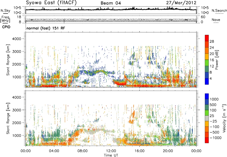Click the "20" label on power colorbar
Screen dimensions: 227x157
(212, 54)
